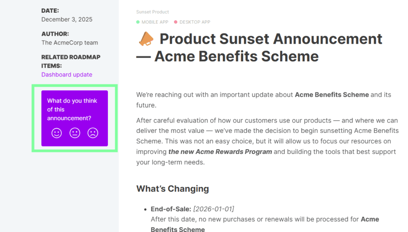The width and height of the screenshot is (408, 232).
Task: Click The AcmeCorp team author name
Action: (69, 43)
